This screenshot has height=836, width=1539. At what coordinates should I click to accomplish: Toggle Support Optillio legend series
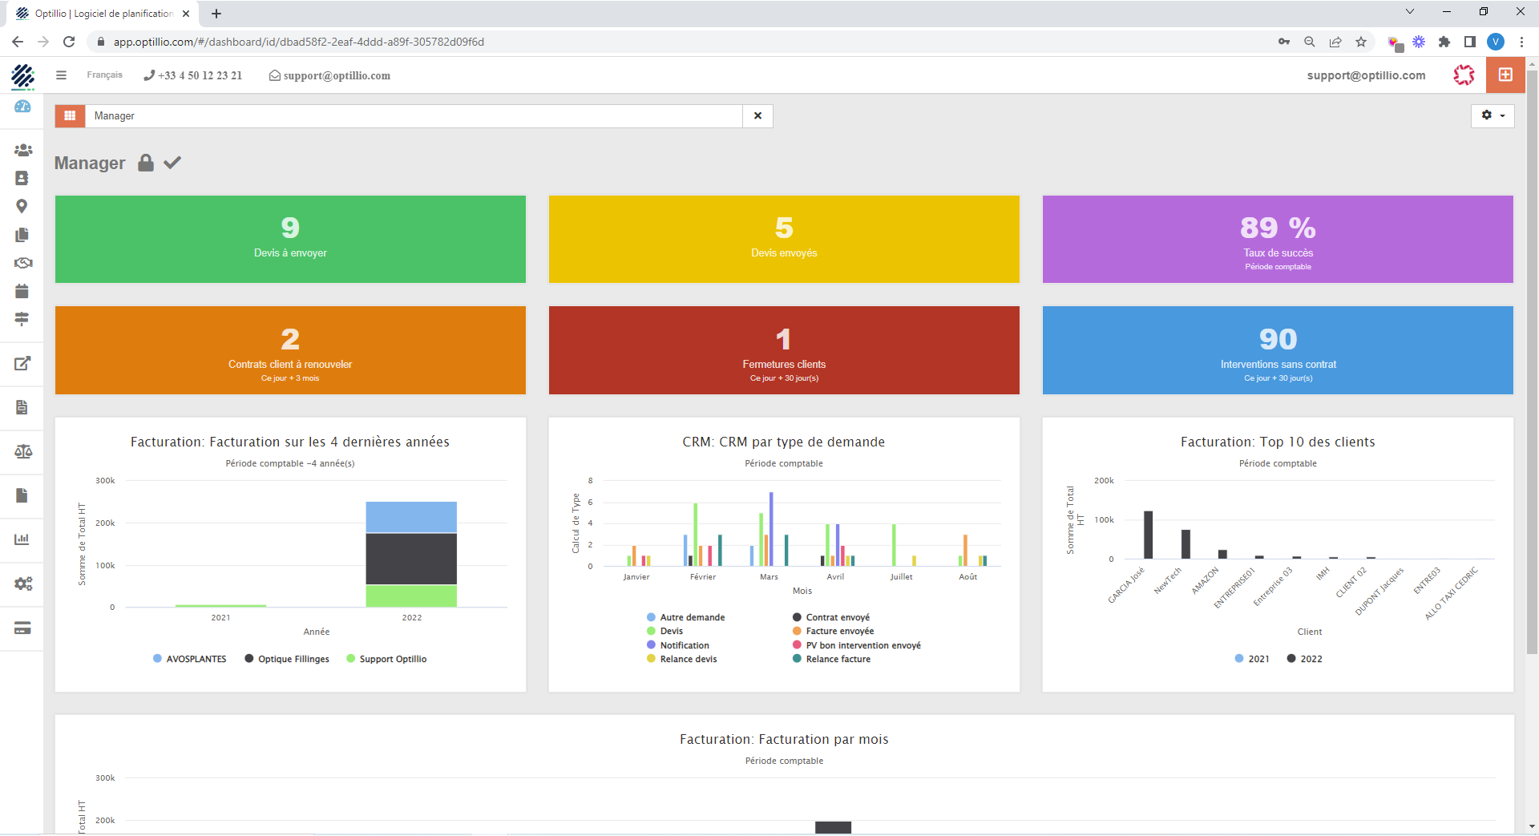click(386, 659)
